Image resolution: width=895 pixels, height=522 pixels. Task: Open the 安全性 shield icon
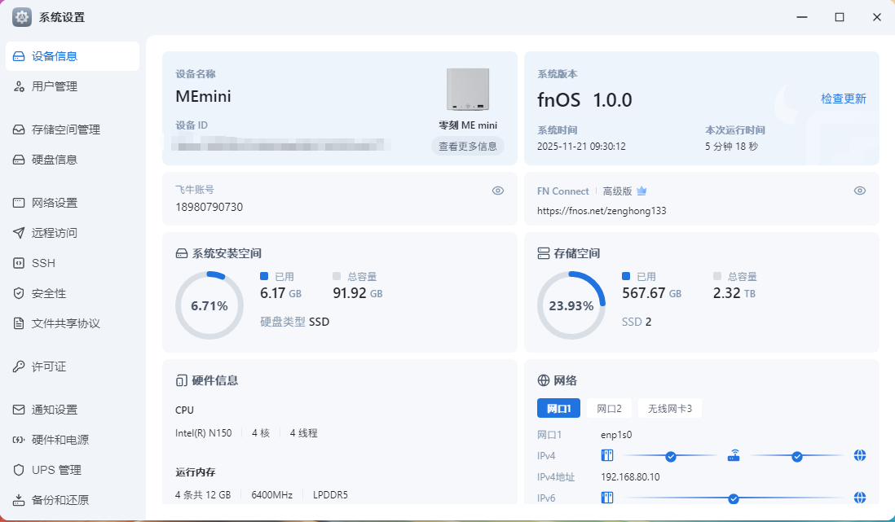(x=19, y=293)
